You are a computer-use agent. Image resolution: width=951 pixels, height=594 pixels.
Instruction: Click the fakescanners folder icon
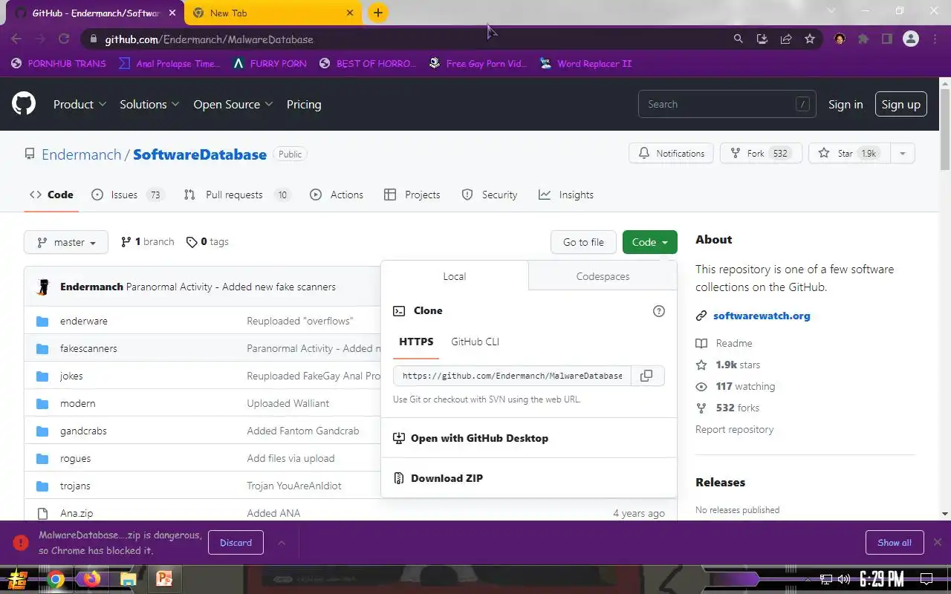pos(42,348)
